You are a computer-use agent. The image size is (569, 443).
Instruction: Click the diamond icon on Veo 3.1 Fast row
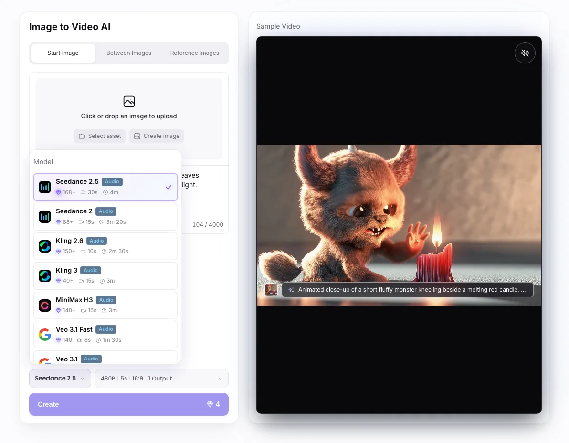[x=58, y=340]
